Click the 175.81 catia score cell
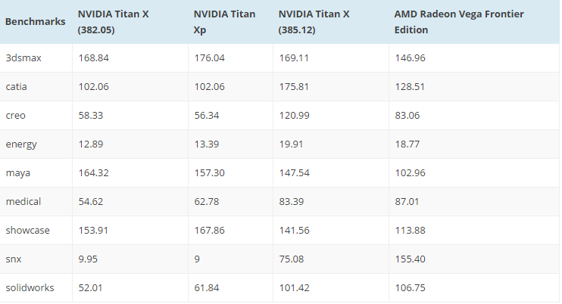 [x=294, y=86]
